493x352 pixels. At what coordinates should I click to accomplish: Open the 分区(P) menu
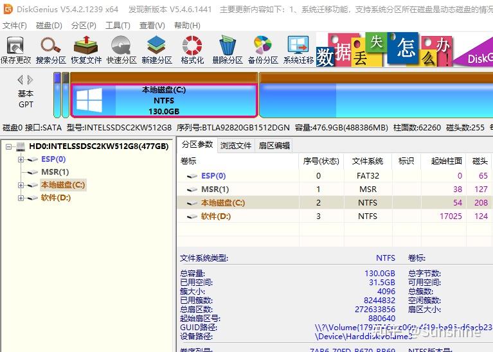[x=84, y=26]
